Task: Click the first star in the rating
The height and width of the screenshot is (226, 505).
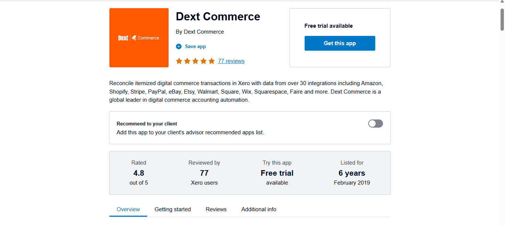Action: pos(179,61)
